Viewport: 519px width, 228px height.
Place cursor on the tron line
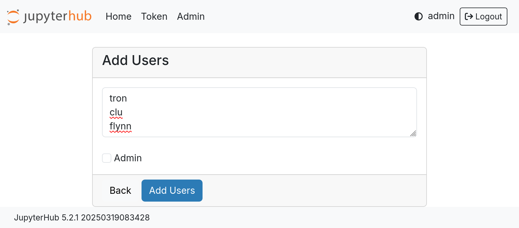118,98
